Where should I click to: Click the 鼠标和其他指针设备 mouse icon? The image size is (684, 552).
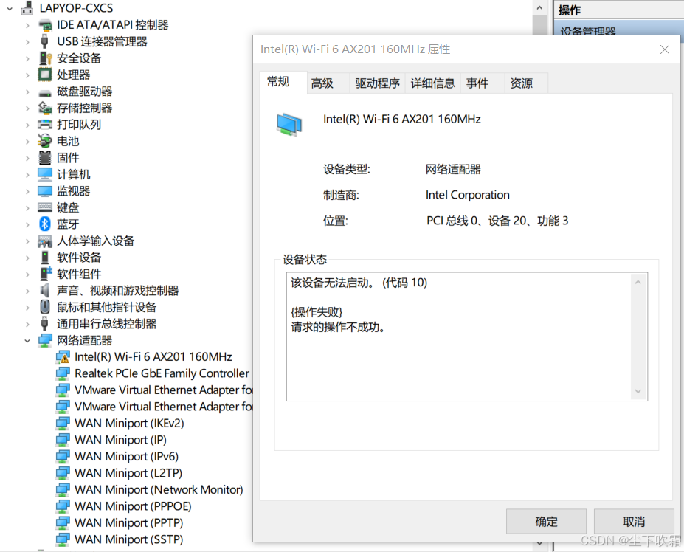coord(45,307)
